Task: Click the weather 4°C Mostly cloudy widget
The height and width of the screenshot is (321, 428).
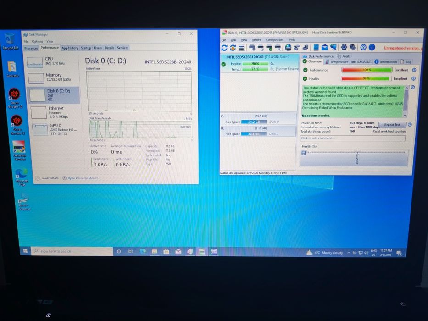Action: [x=324, y=253]
